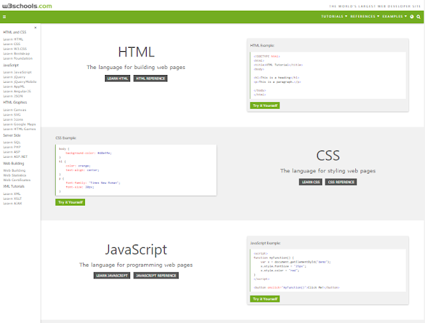Expand the Tutorials dropdown

coord(335,17)
